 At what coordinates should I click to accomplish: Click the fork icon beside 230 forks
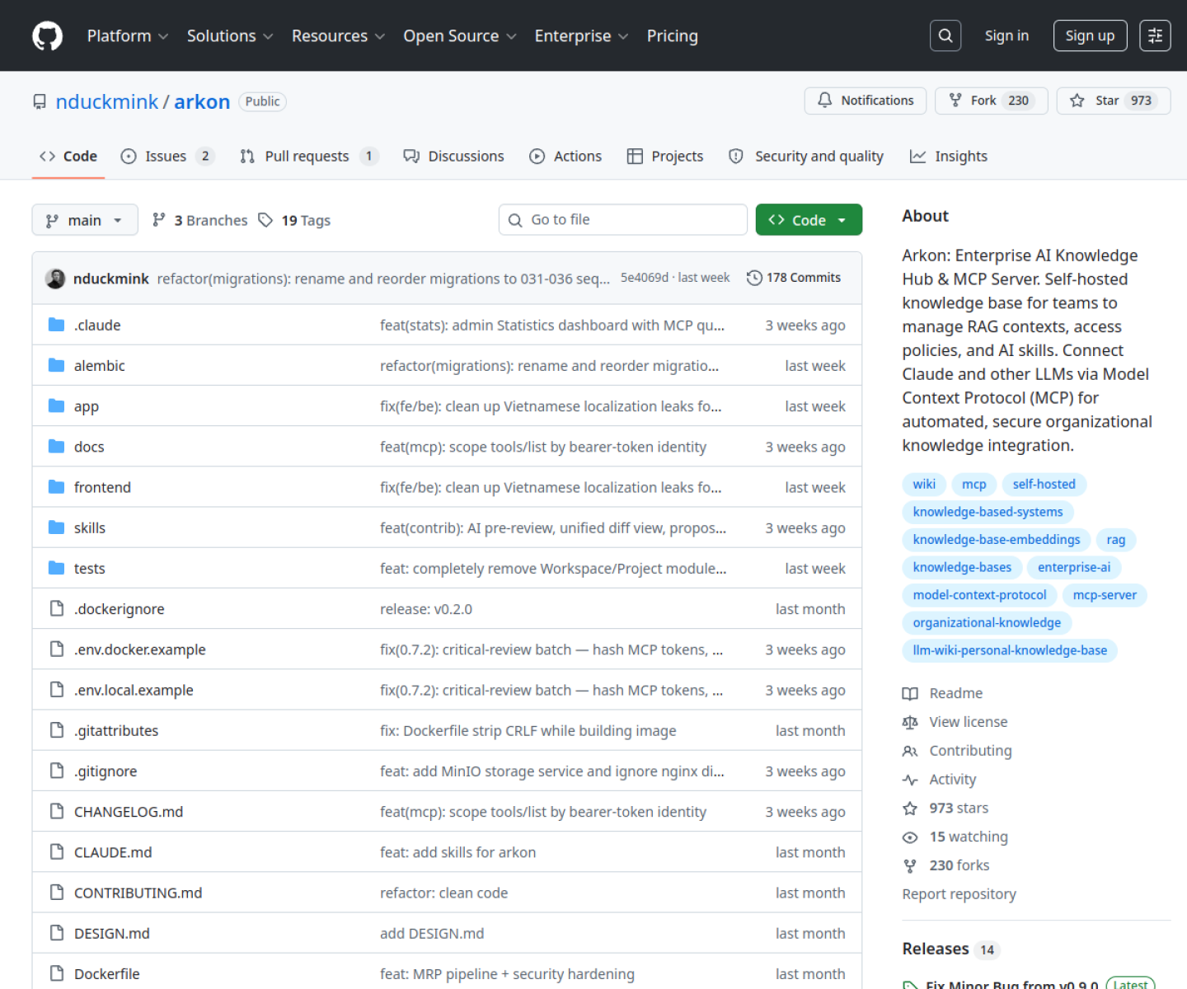(x=910, y=866)
